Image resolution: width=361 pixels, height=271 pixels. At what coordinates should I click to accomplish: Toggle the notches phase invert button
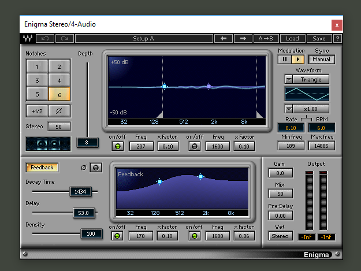(59, 111)
